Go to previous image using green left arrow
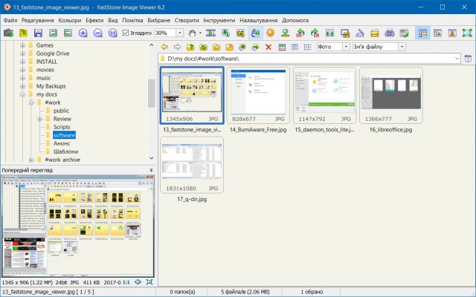 53,33
